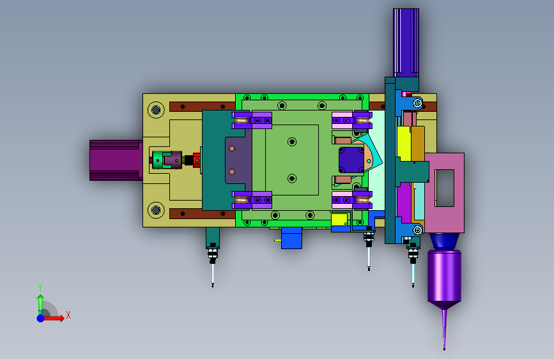The image size is (554, 359).
Task: Click the red X axis arrow of the triad
Action: pyautogui.click(x=54, y=318)
